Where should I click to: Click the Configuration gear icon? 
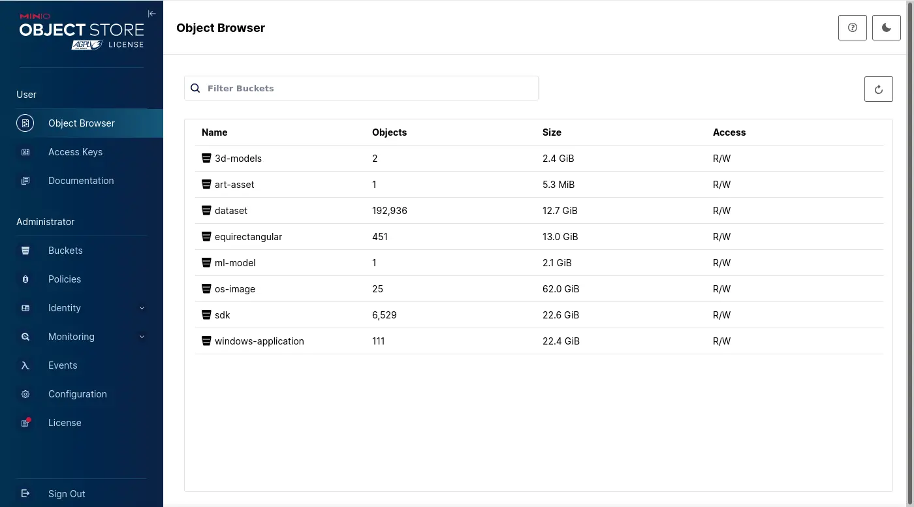tap(25, 394)
